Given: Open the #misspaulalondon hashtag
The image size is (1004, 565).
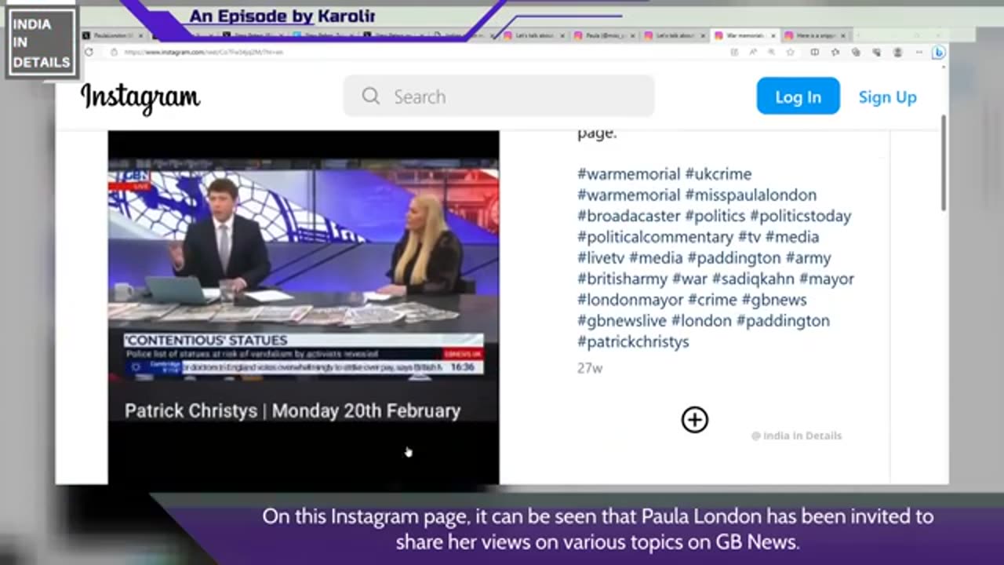Looking at the screenshot, I should pos(751,195).
